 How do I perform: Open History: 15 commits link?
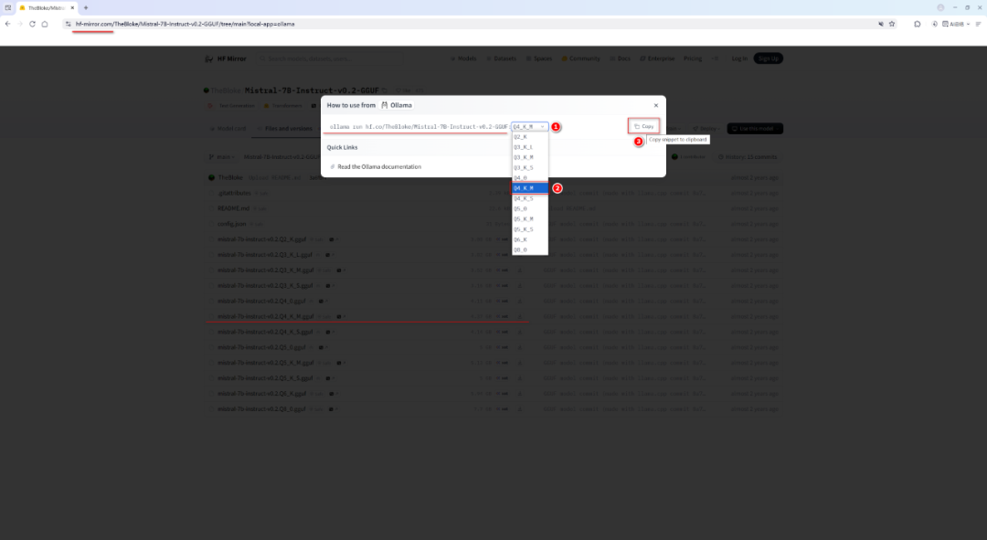tap(748, 157)
